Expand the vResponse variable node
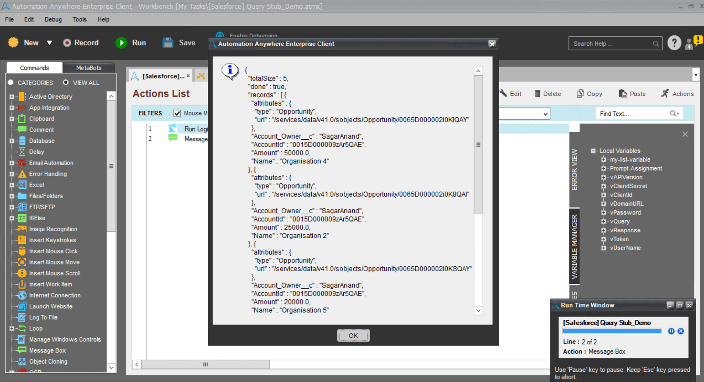Screen dimensions: 704x382 tap(603, 230)
